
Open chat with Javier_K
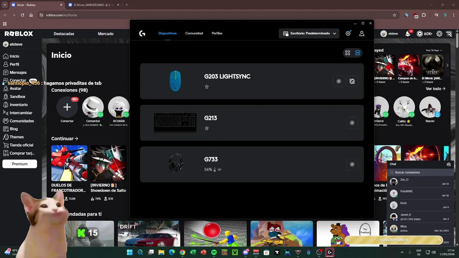(420, 217)
